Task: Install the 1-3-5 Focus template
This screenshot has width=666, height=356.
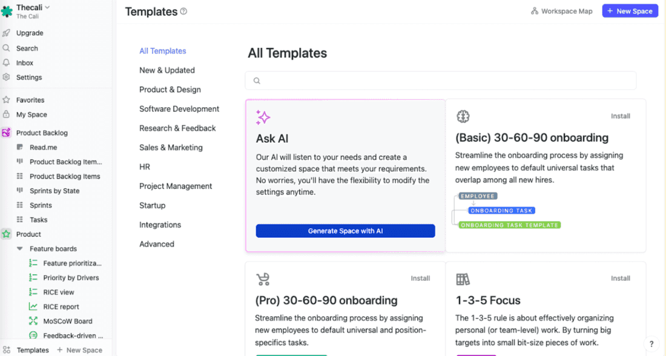Action: coord(620,278)
